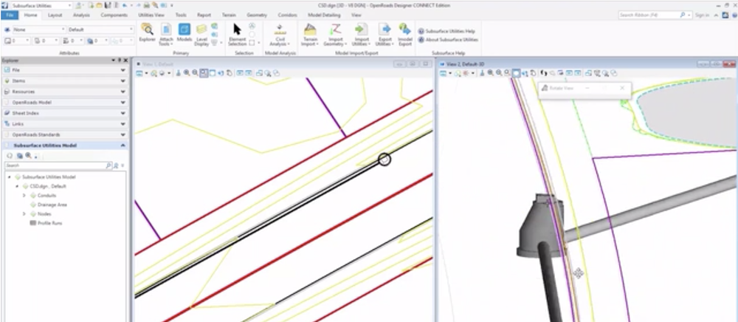Click the Sign in link

point(702,15)
